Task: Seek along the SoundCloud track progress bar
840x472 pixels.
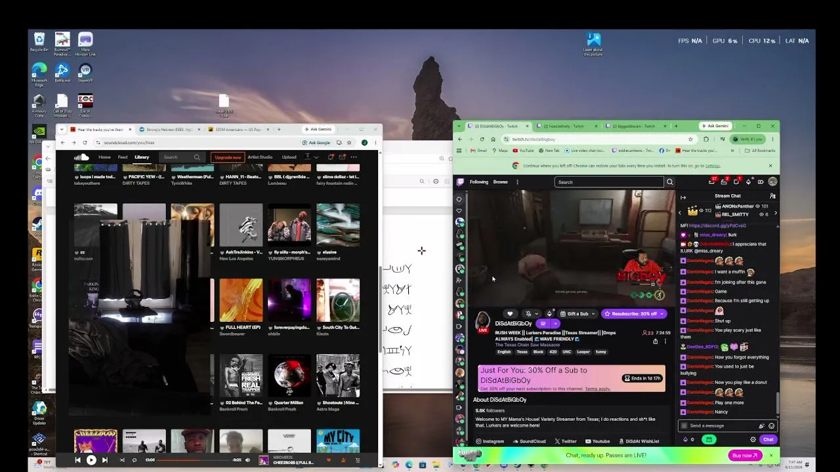Action: click(x=194, y=460)
